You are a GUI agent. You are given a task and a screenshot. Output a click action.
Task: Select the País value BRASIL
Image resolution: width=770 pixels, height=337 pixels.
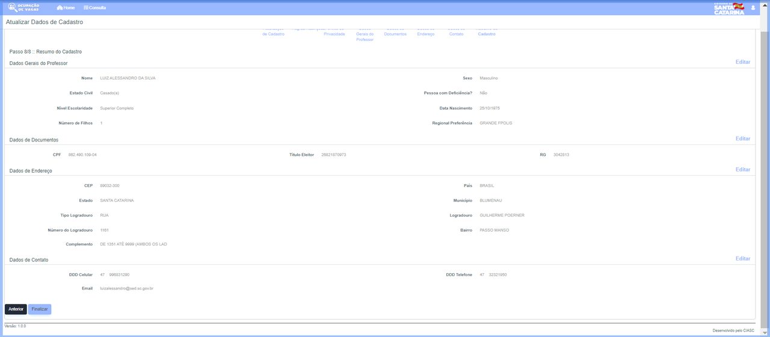pos(487,185)
